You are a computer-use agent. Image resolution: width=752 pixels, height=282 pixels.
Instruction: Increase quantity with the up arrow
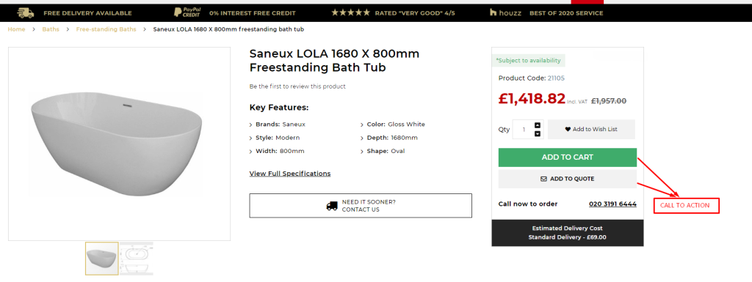(537, 125)
